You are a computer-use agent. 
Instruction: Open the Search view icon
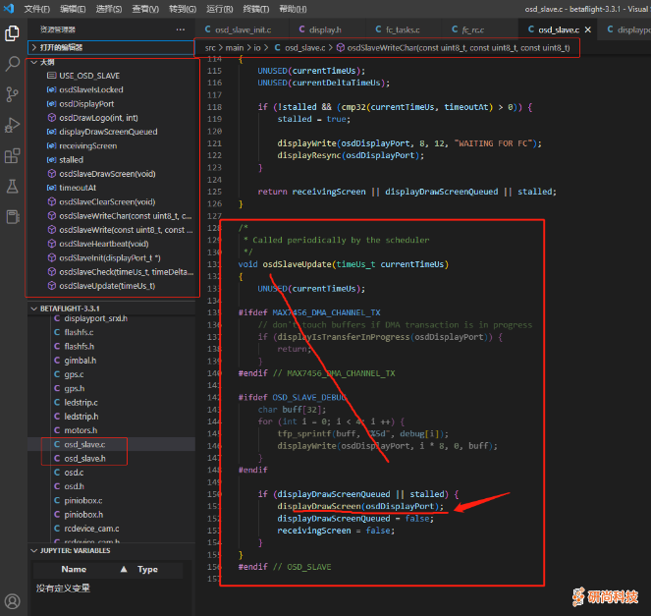tap(13, 64)
